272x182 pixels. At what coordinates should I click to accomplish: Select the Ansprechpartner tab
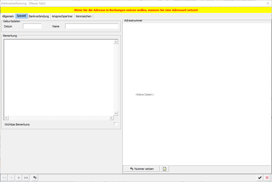pos(63,16)
